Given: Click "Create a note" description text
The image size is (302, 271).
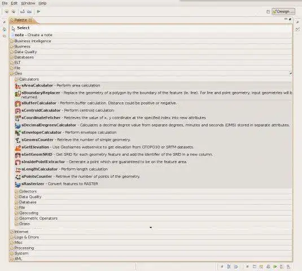Looking at the screenshot, I should pos(40,35).
